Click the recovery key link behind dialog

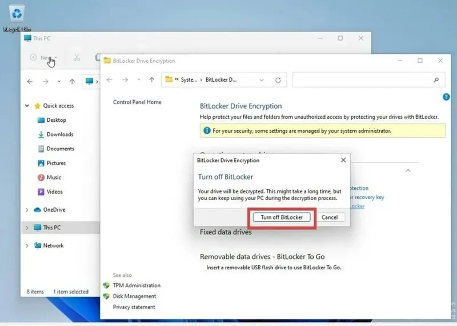tap(367, 197)
